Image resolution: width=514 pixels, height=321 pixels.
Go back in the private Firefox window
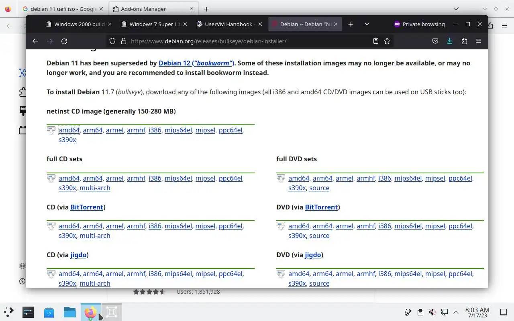[35, 41]
